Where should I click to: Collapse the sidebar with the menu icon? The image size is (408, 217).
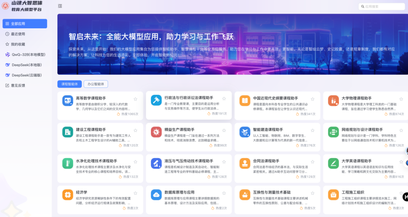click(60, 6)
